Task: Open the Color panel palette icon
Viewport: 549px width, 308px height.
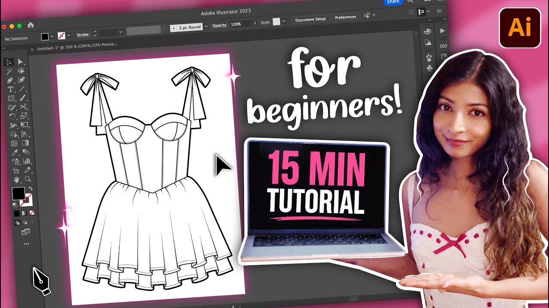Action: coord(427,31)
